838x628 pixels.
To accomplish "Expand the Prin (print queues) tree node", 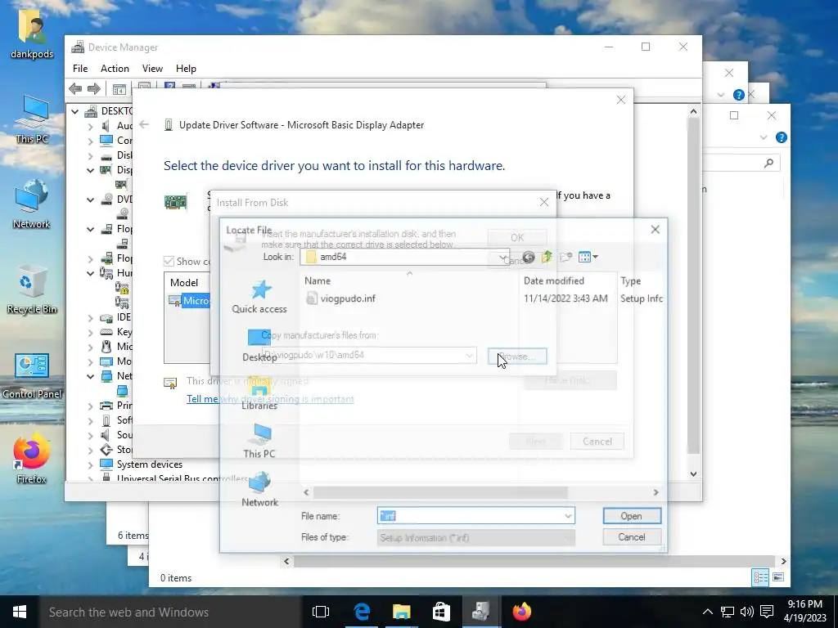I will 90,406.
